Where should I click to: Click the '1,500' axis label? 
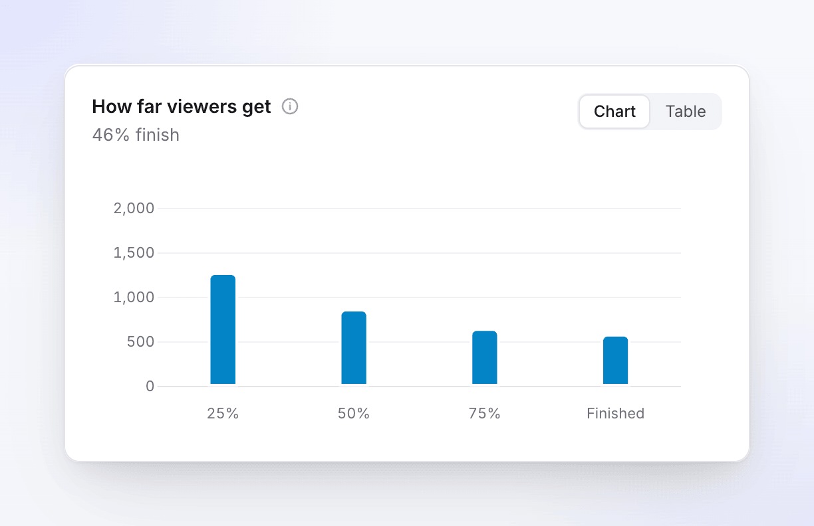coord(134,253)
